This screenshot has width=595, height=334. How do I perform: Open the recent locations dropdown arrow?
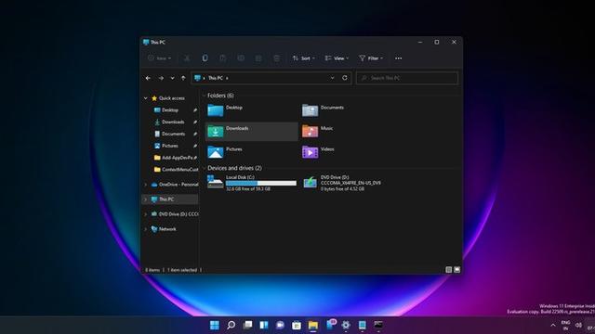click(172, 78)
